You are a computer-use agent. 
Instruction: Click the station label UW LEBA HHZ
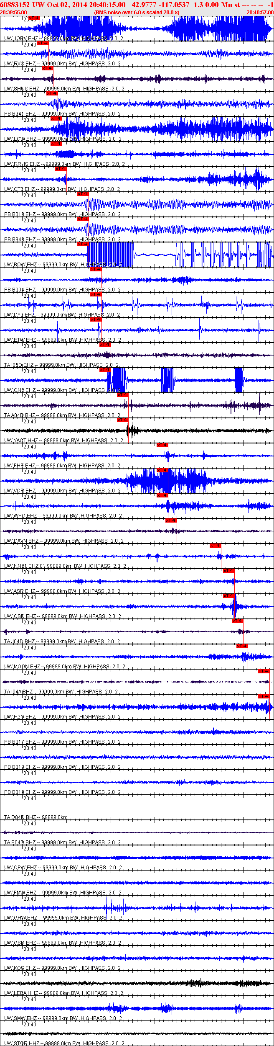[x=21, y=993]
